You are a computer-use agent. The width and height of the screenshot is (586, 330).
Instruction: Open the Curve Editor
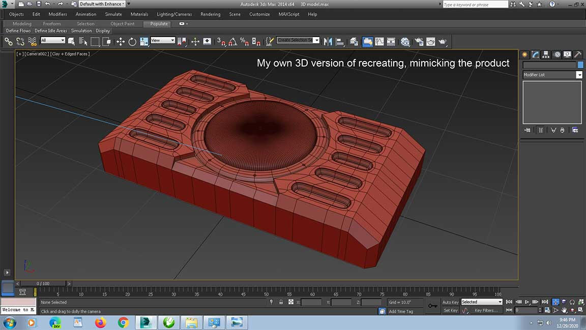coord(379,42)
